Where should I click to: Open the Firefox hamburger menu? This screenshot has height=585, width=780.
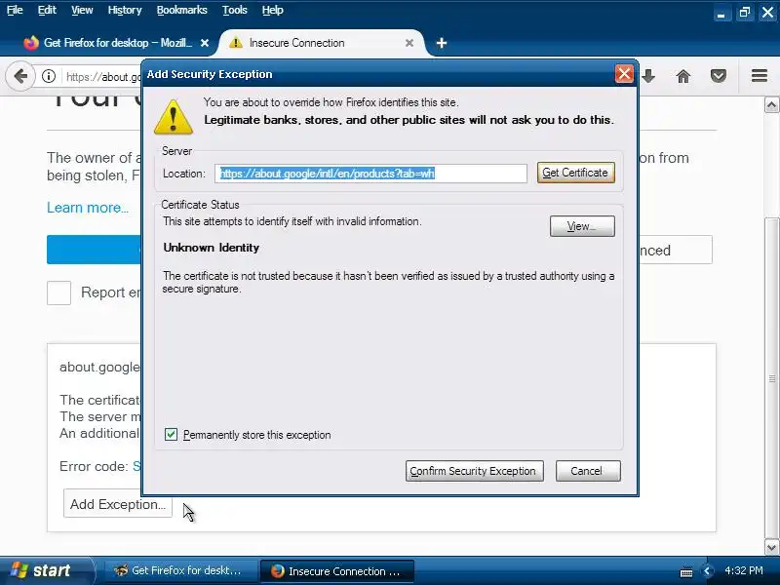pos(760,76)
